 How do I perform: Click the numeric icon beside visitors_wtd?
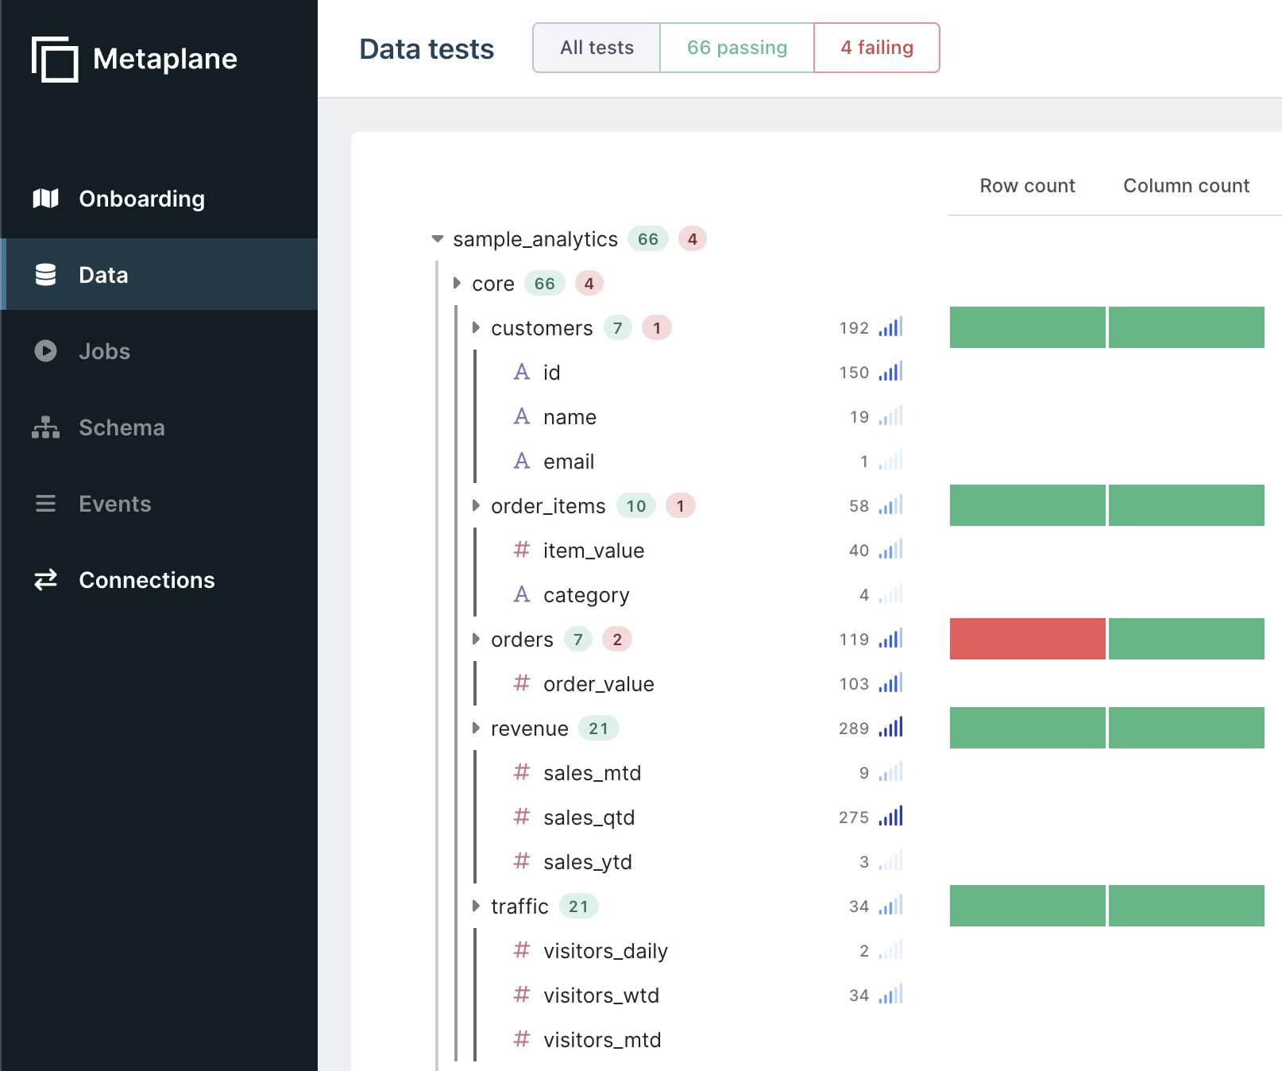tap(522, 995)
